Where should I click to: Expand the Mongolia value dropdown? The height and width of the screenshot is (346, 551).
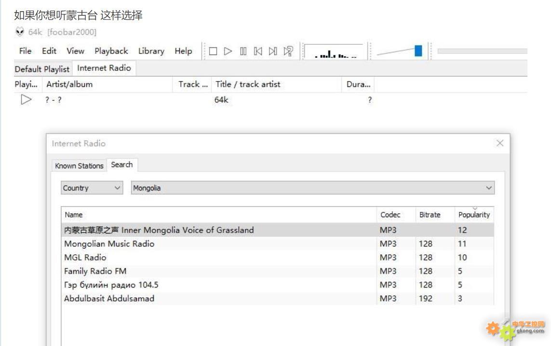(489, 188)
